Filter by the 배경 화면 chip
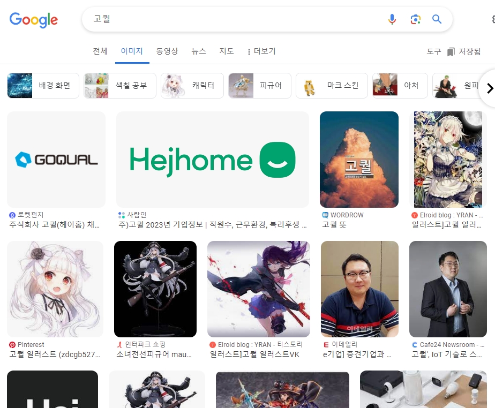 (x=43, y=86)
